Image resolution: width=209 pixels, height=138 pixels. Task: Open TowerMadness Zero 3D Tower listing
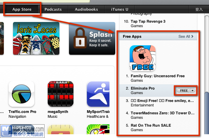click(162, 113)
